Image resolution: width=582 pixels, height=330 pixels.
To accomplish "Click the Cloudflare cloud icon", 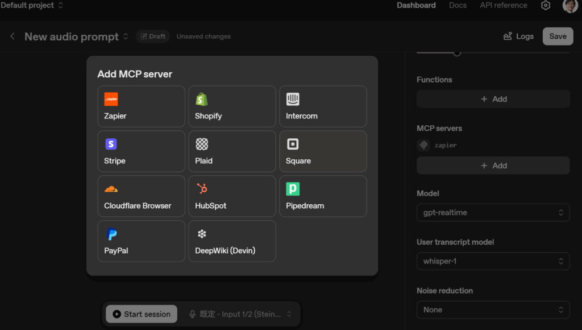I will click(111, 189).
